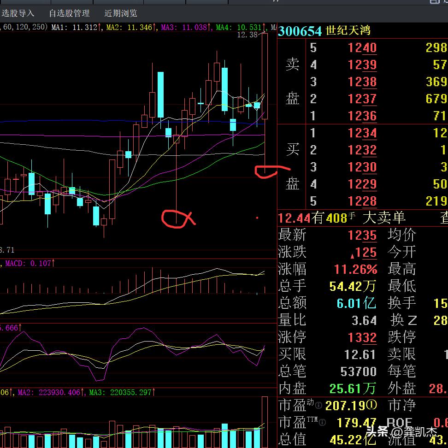Viewport: 448px width, 448px height.
Task: Select stock code 300654
Action: tap(300, 31)
